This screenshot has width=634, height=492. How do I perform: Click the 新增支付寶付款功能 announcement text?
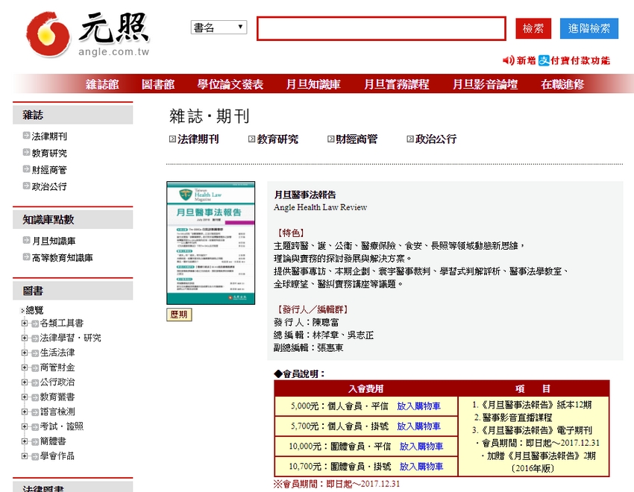[x=563, y=60]
